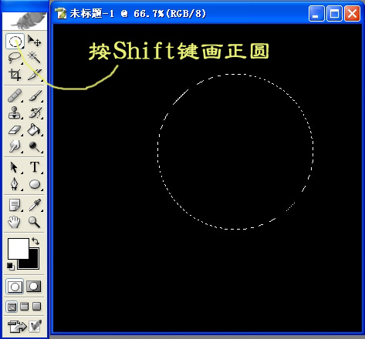Switch to Standard Mode editing

pos(15,287)
